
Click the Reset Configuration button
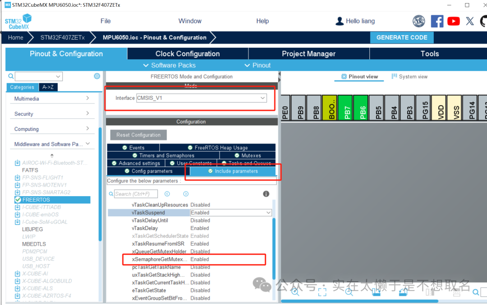click(138, 135)
